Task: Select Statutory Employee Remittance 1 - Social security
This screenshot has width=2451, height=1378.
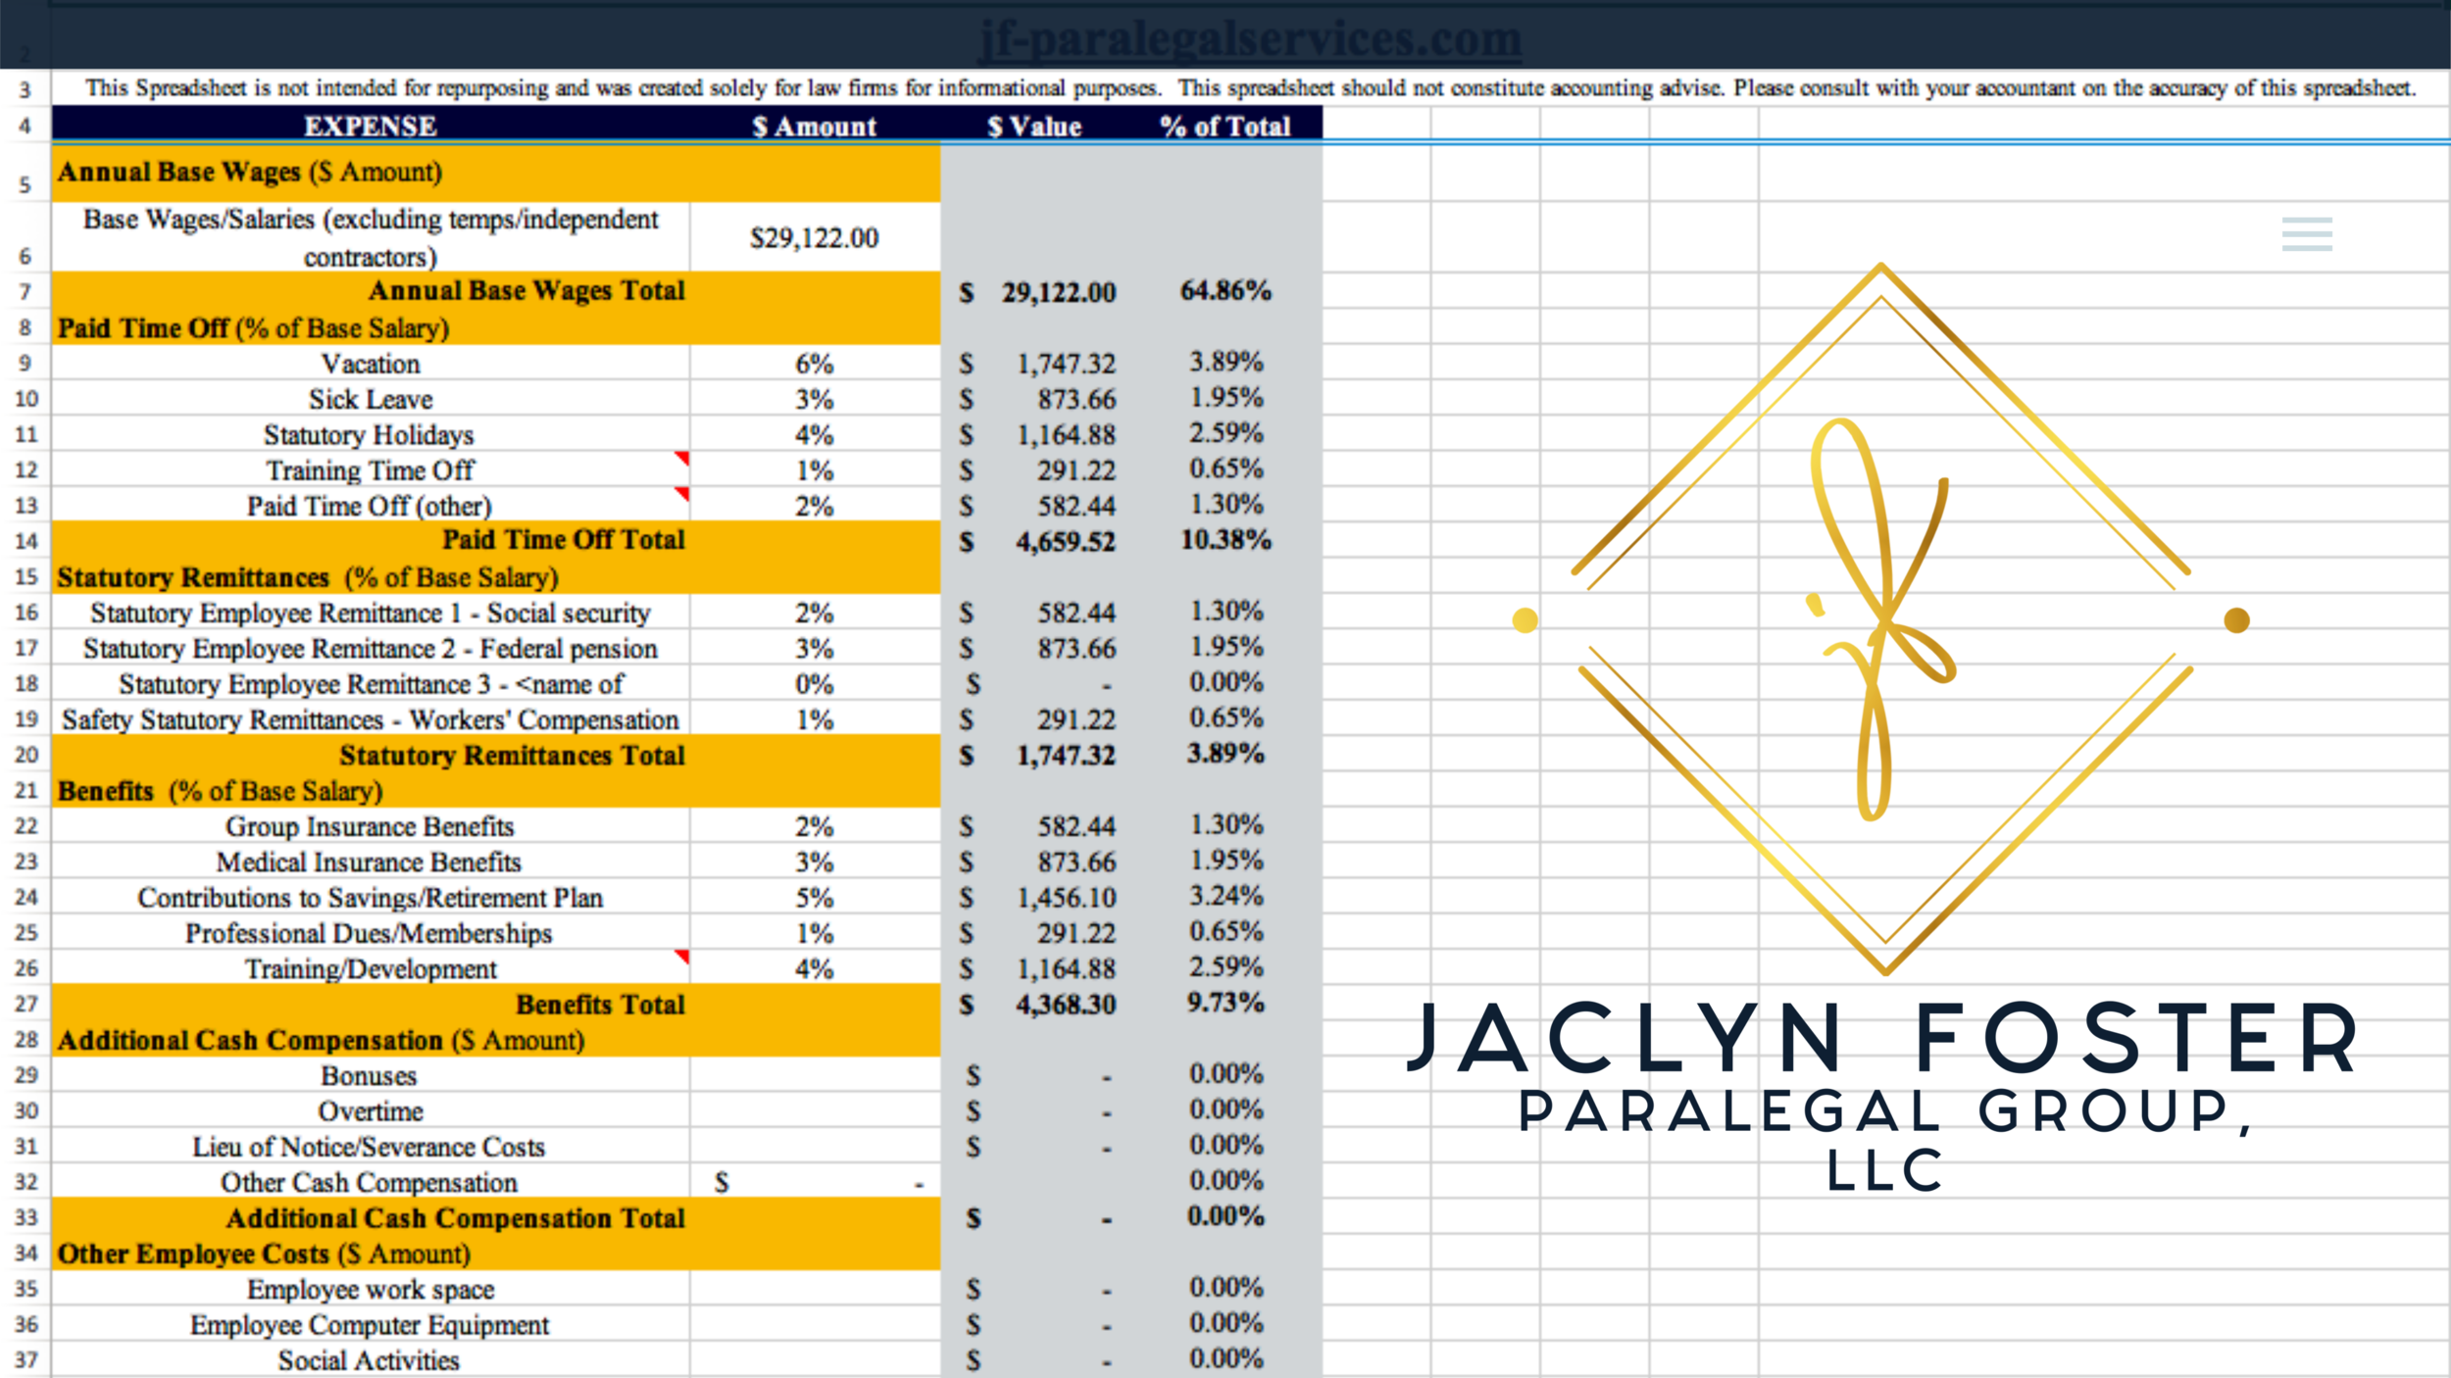Action: coord(371,613)
